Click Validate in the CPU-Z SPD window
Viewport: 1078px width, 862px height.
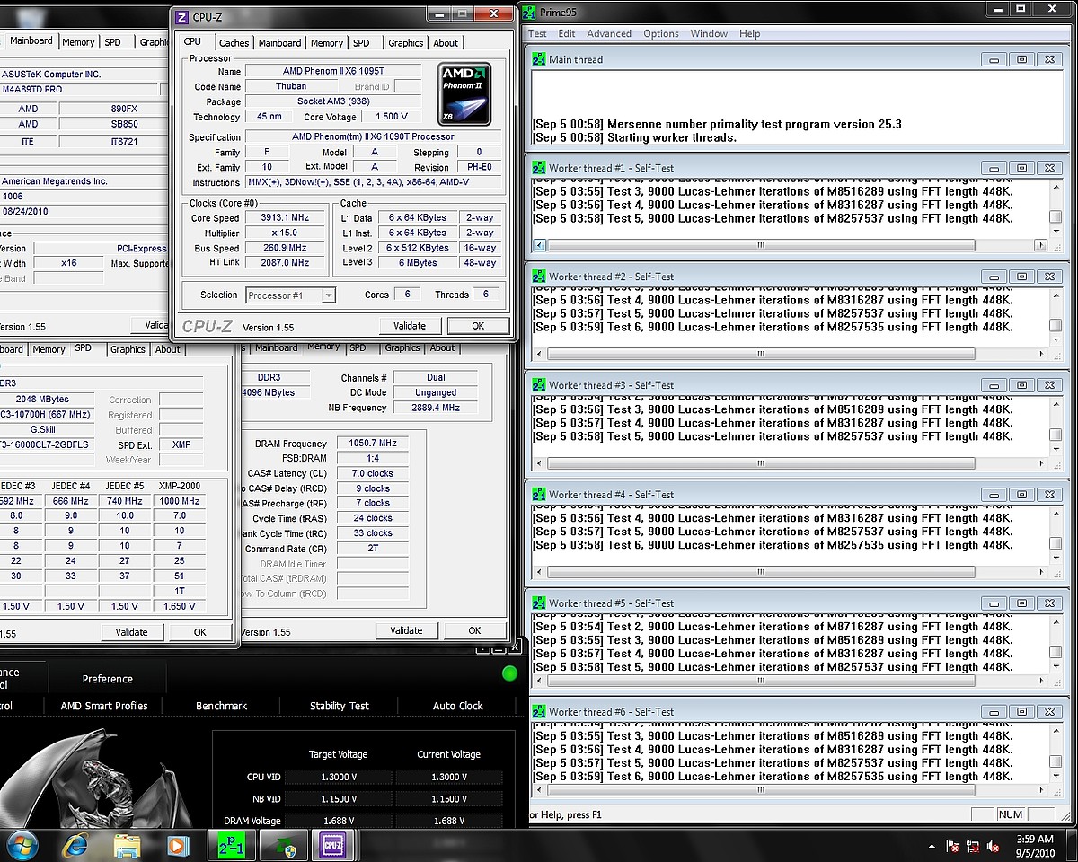click(131, 632)
